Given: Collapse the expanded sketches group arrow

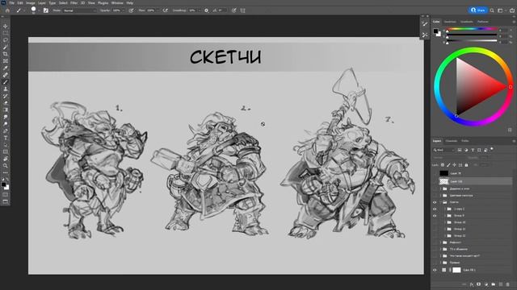Looking at the screenshot, I should (440, 202).
